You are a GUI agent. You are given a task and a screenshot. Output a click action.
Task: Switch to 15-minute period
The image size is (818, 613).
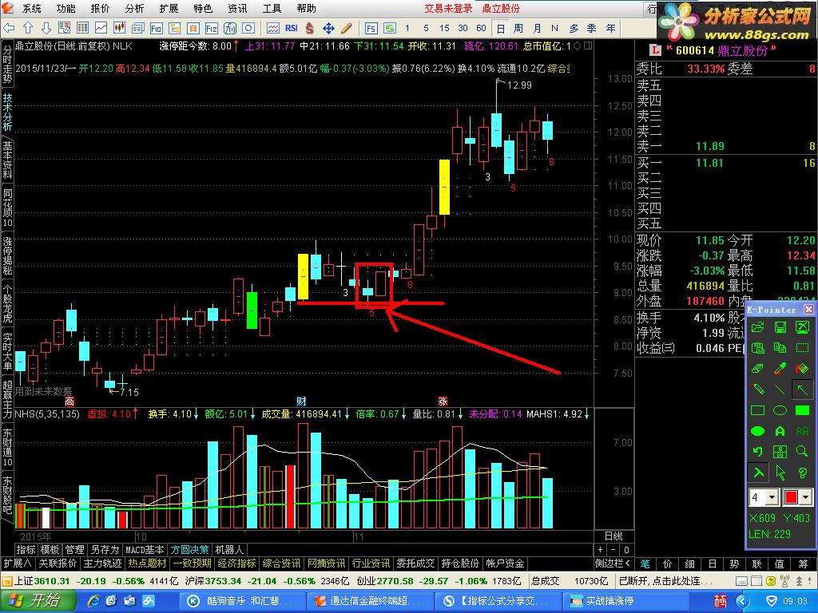point(444,28)
